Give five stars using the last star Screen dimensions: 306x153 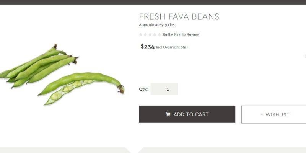point(160,34)
